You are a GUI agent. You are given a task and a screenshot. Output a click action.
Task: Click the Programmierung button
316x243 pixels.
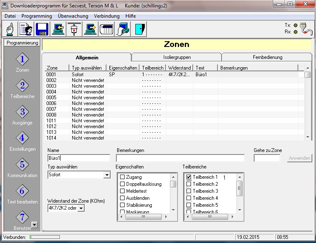coord(22,43)
